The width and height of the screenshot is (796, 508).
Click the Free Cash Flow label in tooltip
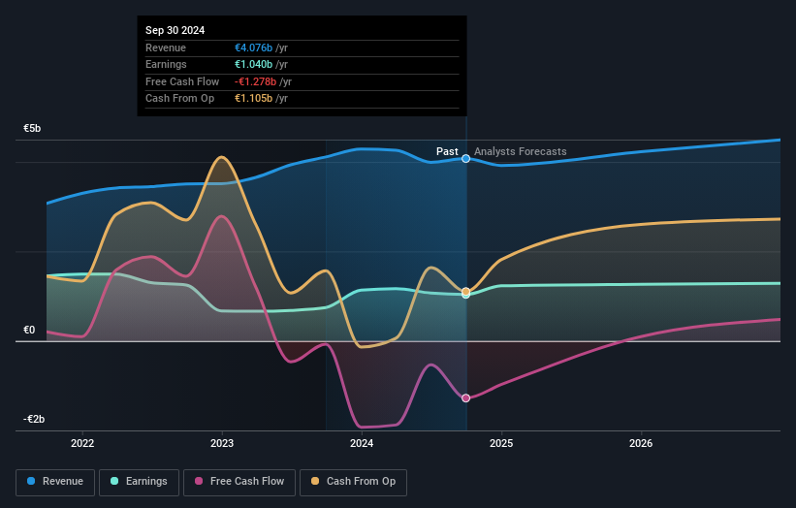coord(182,81)
